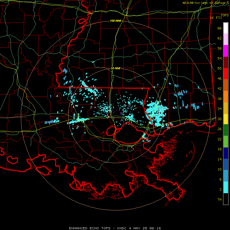Click the navy 14 kft legend swatch
The height and width of the screenshot is (230, 230).
point(226,153)
